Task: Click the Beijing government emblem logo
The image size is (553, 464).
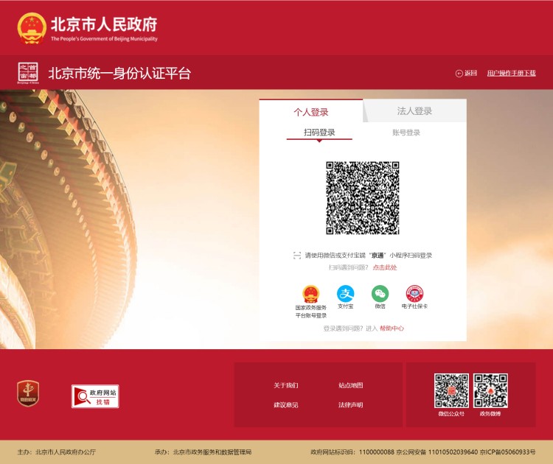Action: pos(31,28)
